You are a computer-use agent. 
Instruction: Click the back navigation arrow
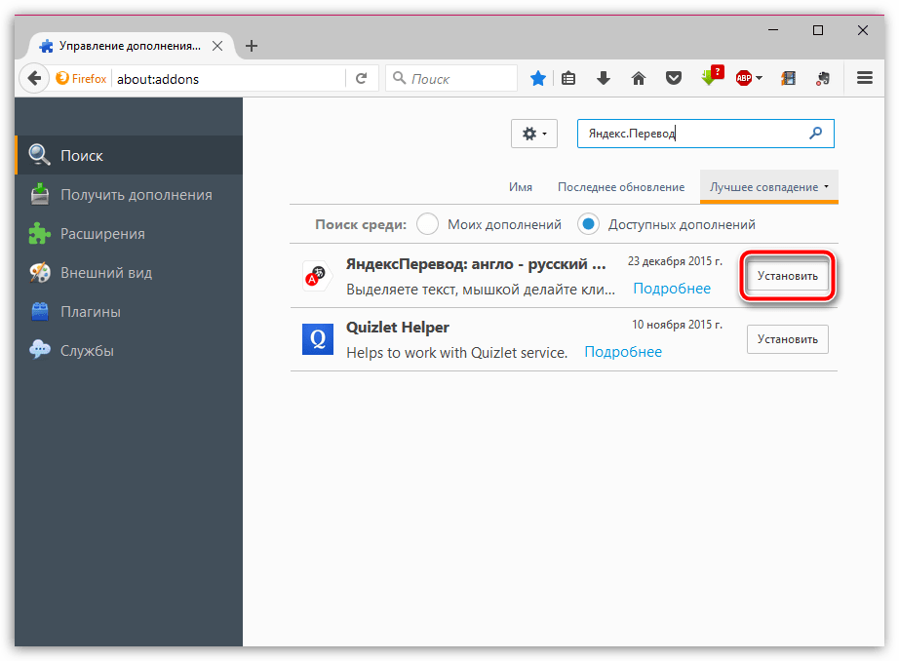34,78
